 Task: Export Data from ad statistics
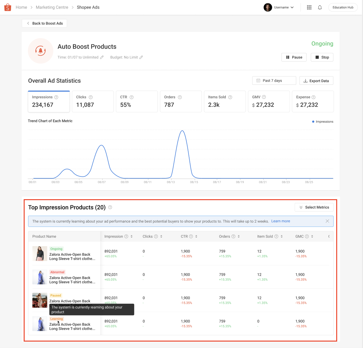(x=316, y=81)
